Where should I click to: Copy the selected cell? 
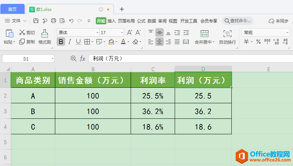pyautogui.click(x=22, y=42)
